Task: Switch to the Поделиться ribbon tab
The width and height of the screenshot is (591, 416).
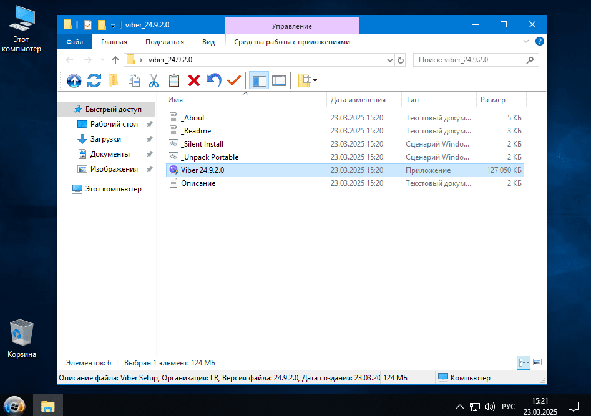Action: tap(164, 42)
